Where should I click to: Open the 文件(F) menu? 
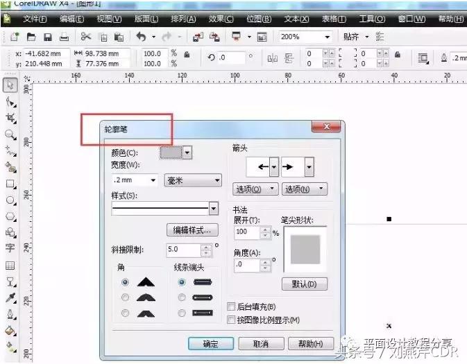35,19
